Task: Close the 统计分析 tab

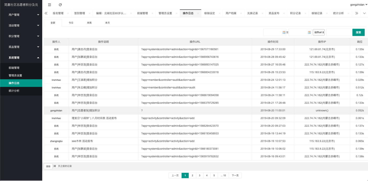Action: (x=348, y=13)
